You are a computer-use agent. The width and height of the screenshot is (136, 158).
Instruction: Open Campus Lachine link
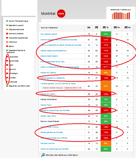[48, 143]
